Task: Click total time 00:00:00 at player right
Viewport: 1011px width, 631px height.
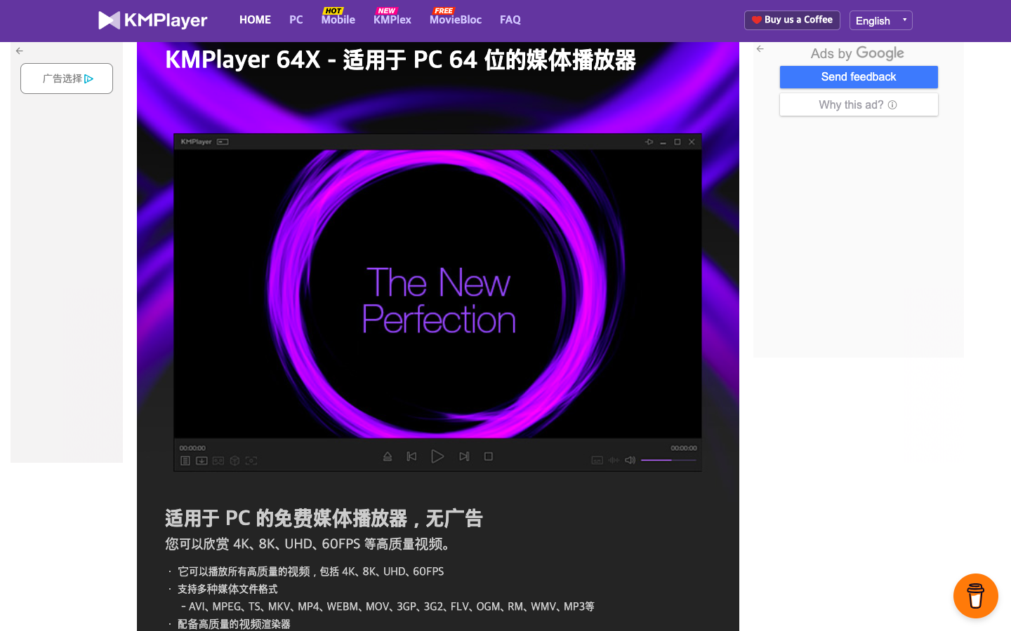Action: coord(684,448)
